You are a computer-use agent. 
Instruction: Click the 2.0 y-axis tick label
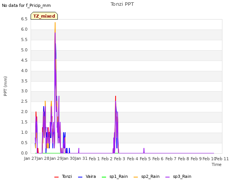click(x=24, y=112)
